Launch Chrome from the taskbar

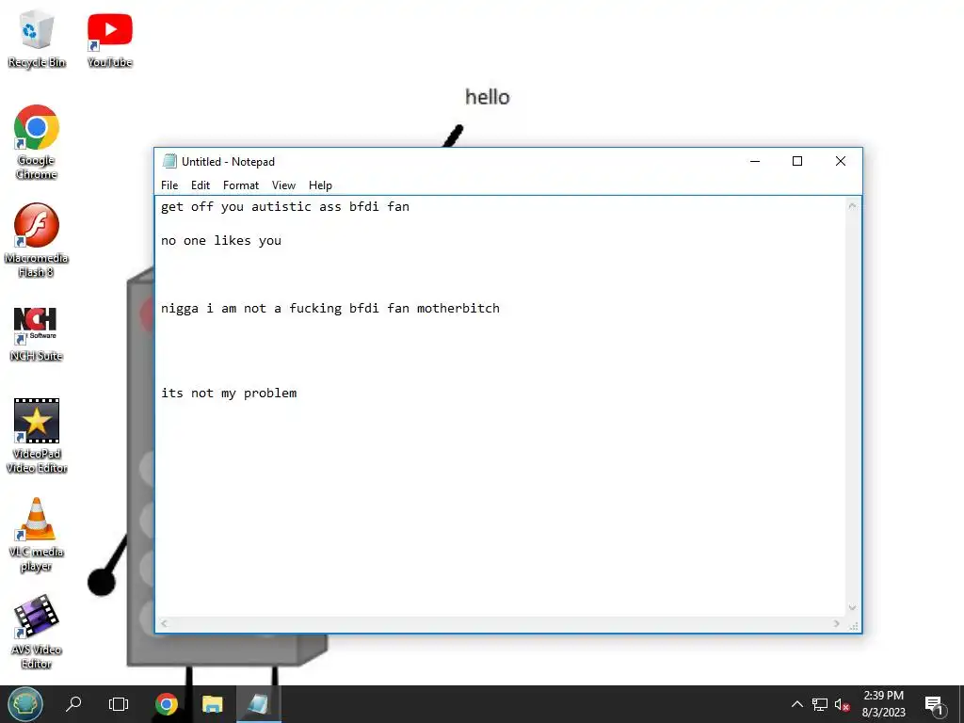167,704
